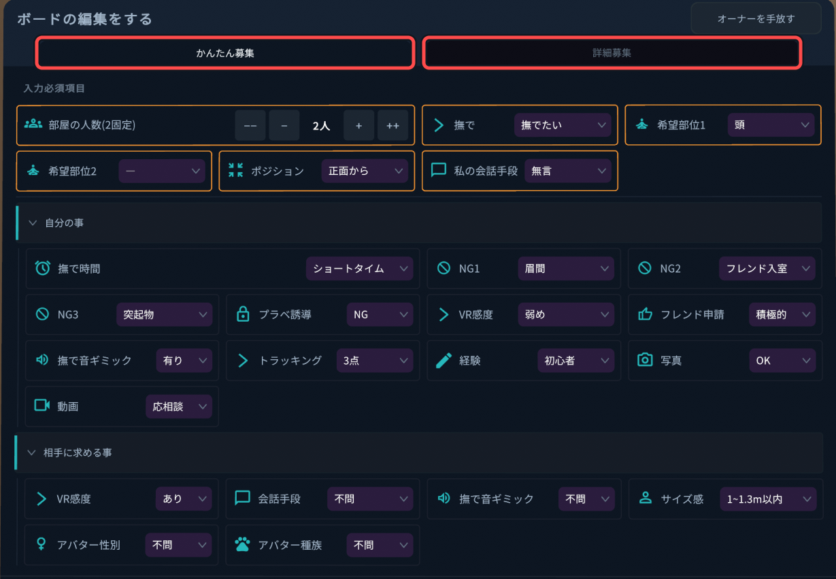The height and width of the screenshot is (579, 836).
Task: Click the speech bubble icon beside 私の会話手段
Action: (x=439, y=170)
